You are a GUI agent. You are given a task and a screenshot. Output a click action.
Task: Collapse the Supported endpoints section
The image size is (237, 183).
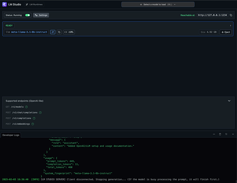[229, 101]
